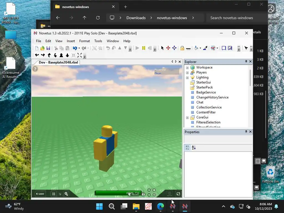
Task: Click the File Explorer Refresh button
Action: pos(98,18)
